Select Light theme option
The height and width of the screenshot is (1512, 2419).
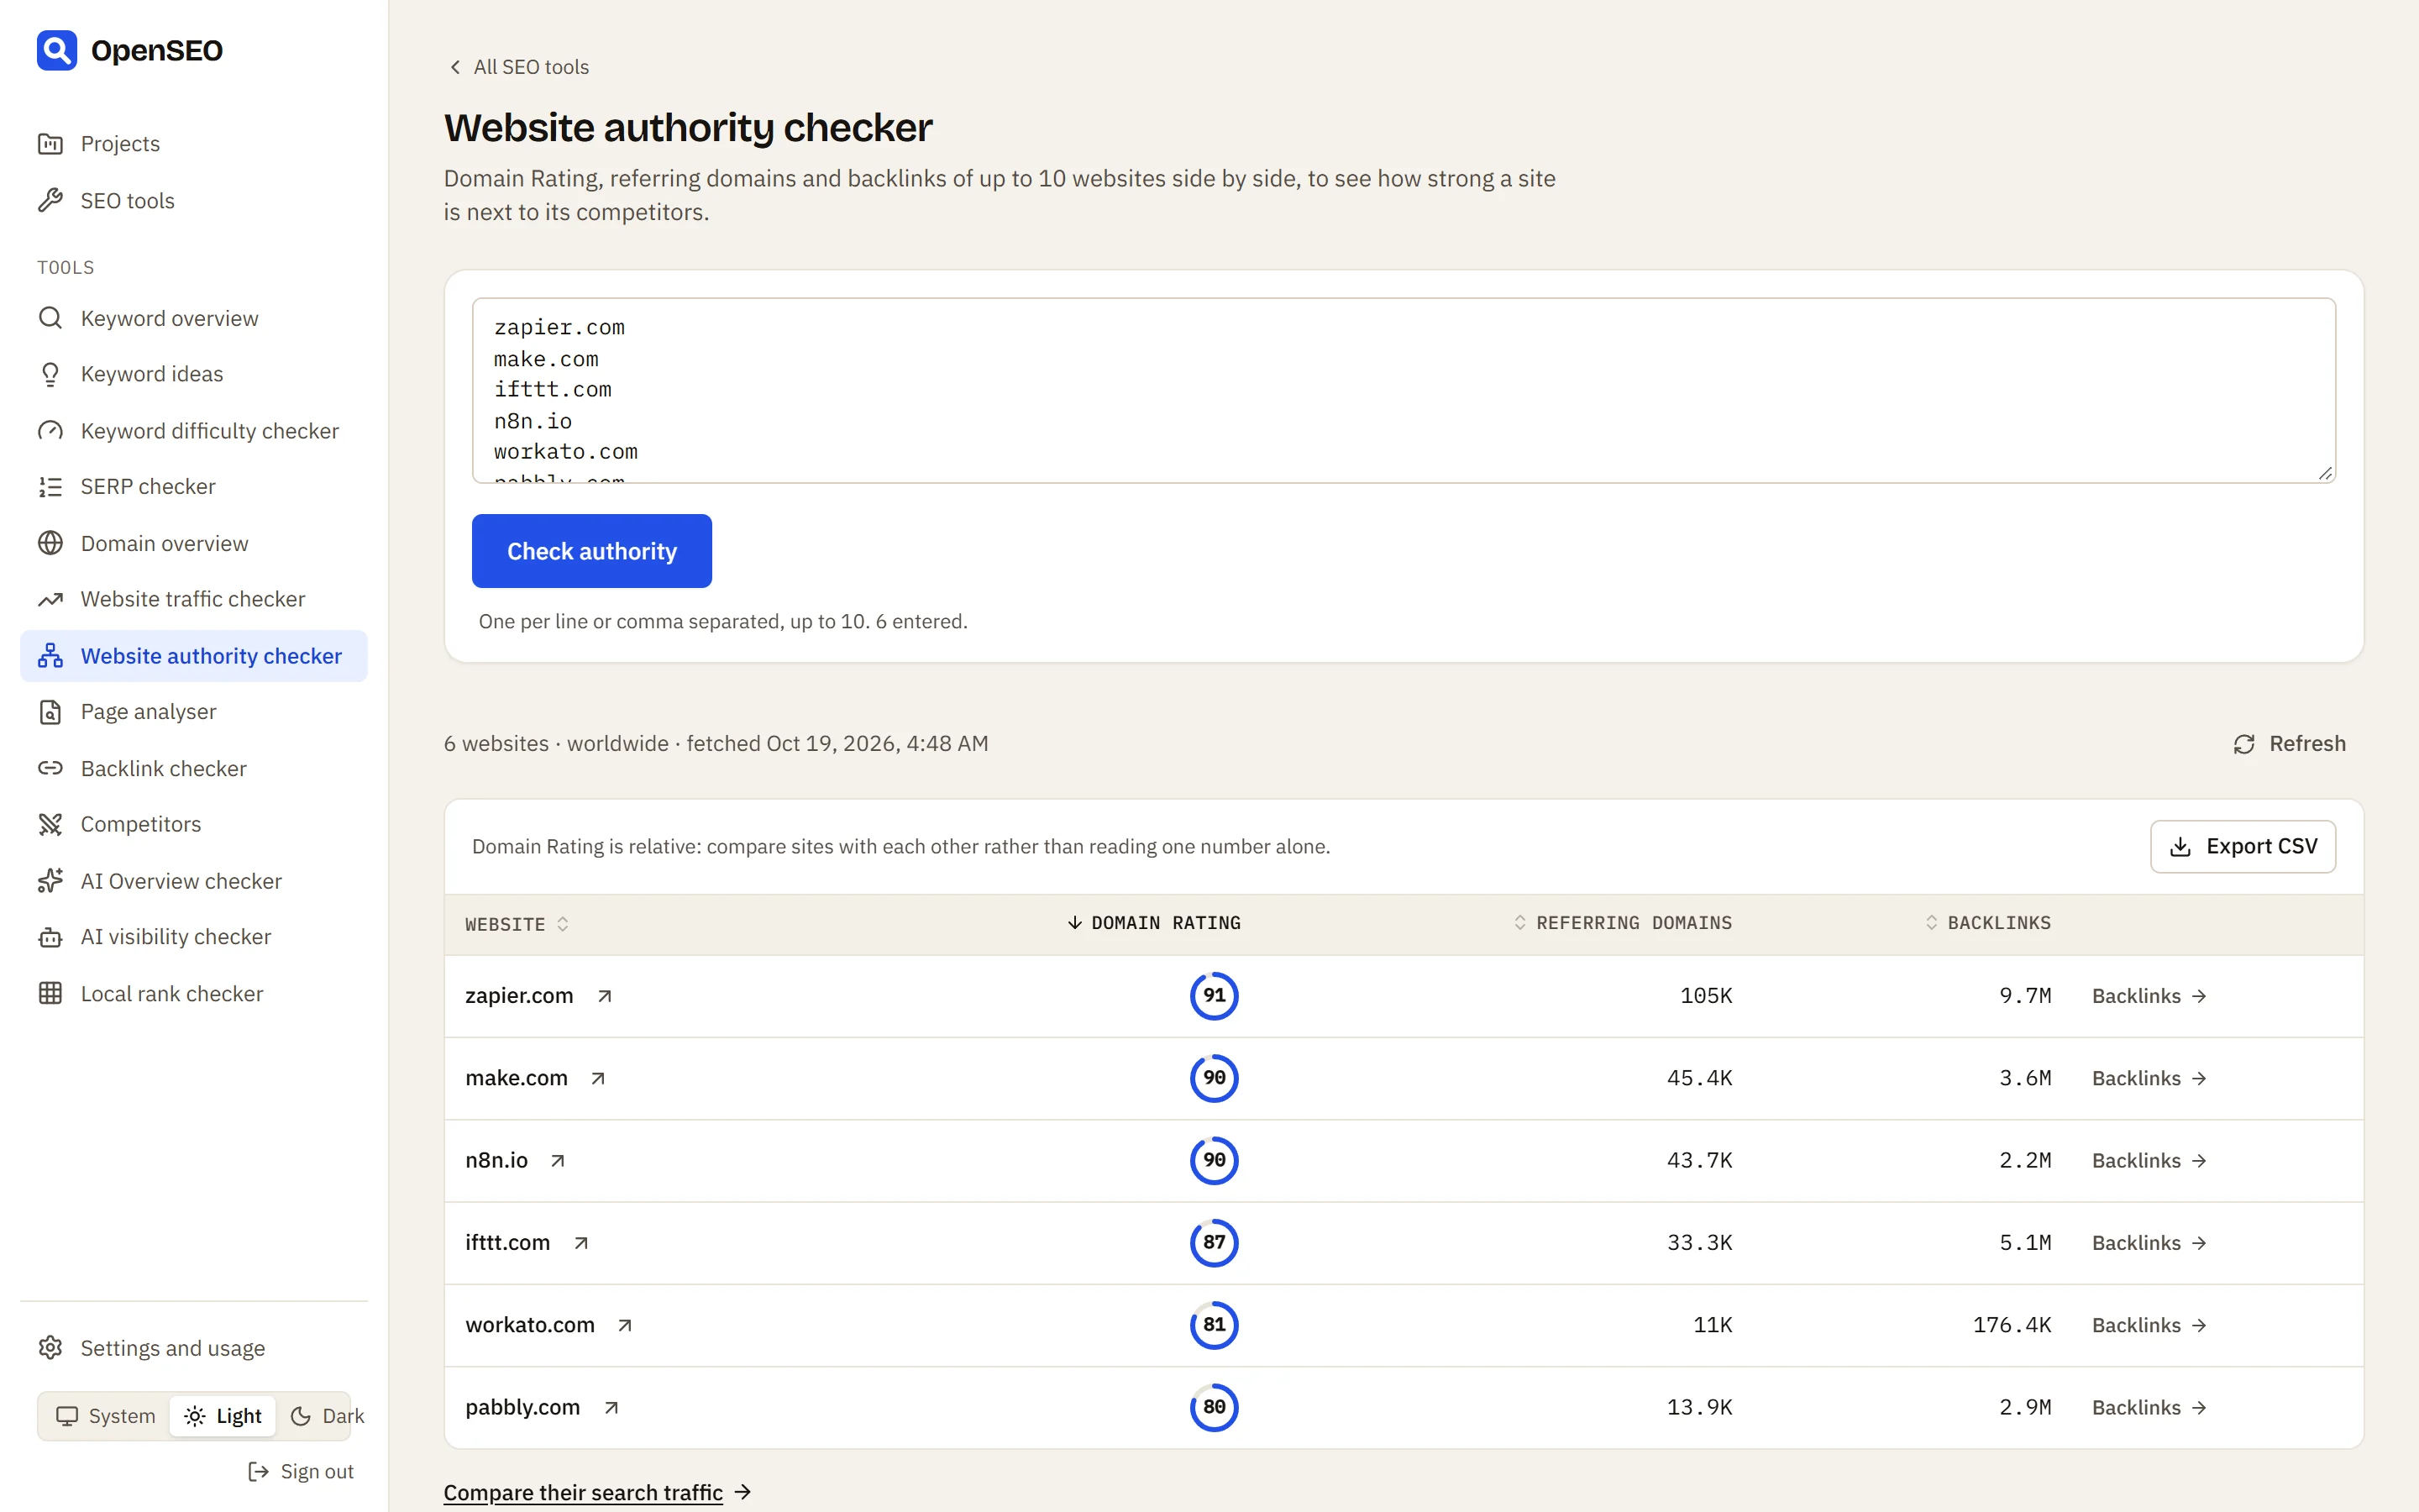coord(223,1416)
